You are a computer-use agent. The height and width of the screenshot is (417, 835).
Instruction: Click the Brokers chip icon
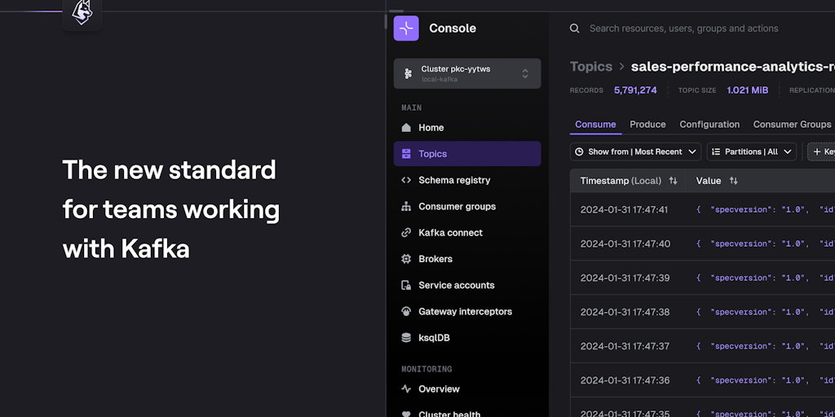406,259
